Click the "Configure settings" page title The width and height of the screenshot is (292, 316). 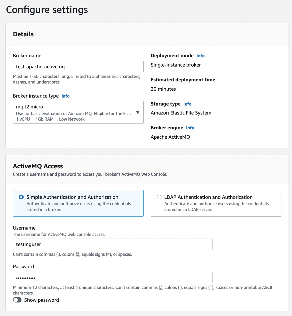tap(47, 10)
